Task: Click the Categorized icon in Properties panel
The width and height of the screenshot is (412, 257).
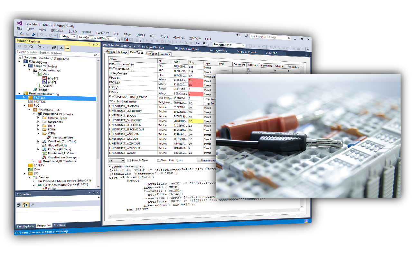Action: [19, 204]
